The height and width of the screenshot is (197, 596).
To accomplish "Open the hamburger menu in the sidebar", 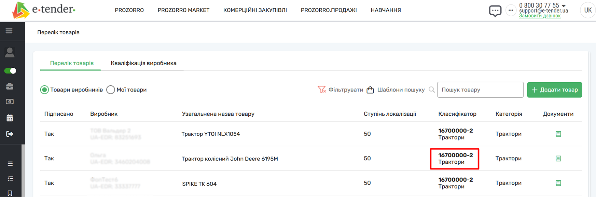I will pos(9,31).
